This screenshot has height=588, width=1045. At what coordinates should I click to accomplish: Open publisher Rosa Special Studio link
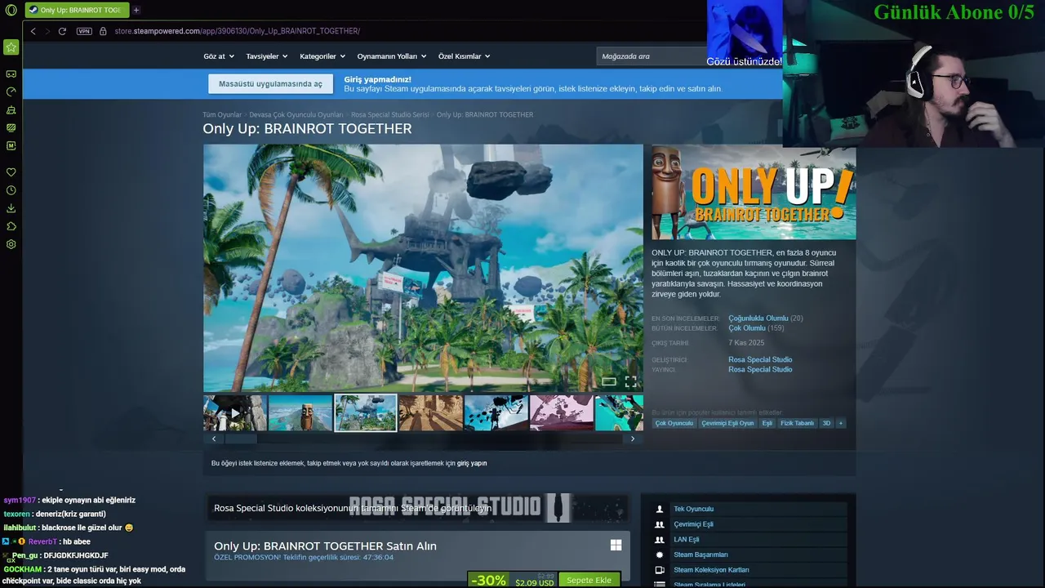pos(760,369)
